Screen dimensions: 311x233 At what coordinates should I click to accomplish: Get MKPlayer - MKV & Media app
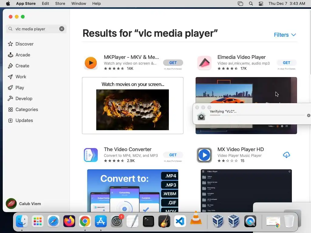[173, 62]
